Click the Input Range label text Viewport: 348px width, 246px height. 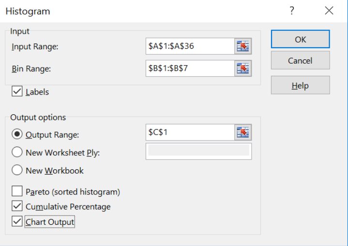tap(35, 47)
